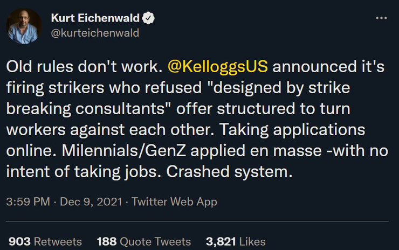Click the display name Kurt Eichenwald
The height and width of the screenshot is (250, 399).
pyautogui.click(x=95, y=18)
